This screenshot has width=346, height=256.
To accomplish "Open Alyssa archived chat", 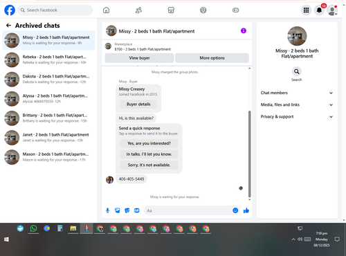I will (x=48, y=98).
